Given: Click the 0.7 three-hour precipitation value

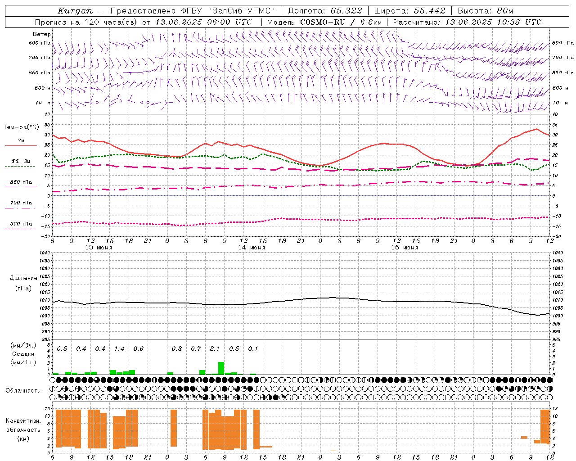Looking at the screenshot, I should click(x=196, y=349).
